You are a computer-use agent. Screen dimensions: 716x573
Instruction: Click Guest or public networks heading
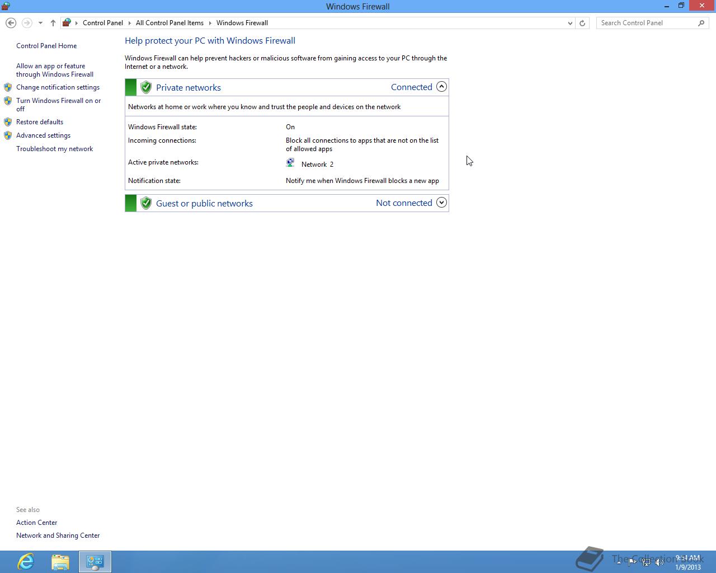[204, 203]
